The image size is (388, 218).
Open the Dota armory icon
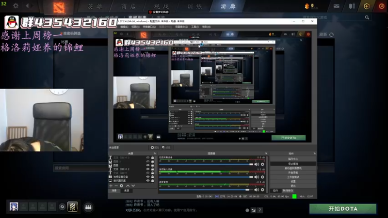352,6
